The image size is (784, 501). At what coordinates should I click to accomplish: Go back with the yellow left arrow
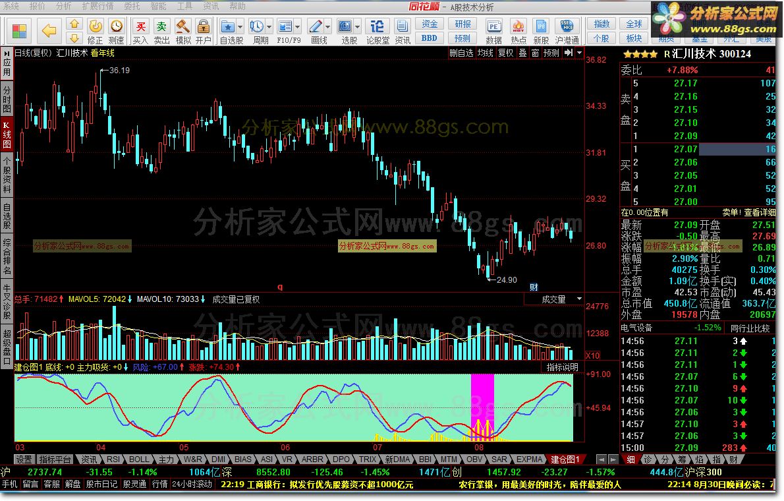tap(49, 31)
